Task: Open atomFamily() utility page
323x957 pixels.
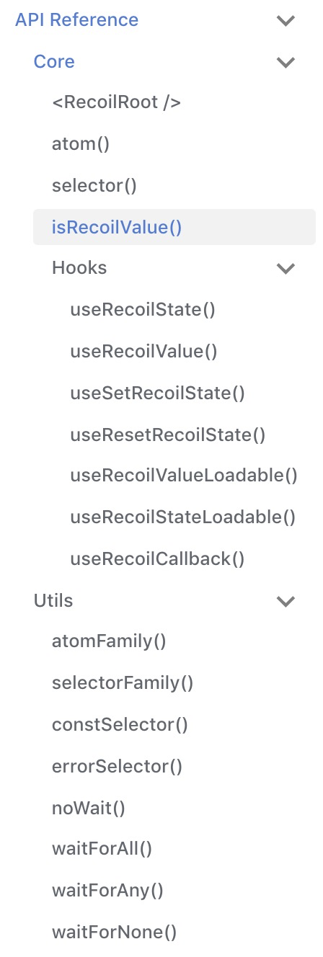Action: [110, 641]
